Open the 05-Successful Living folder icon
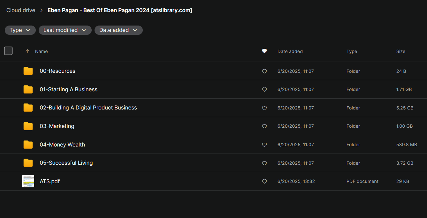 (x=28, y=163)
